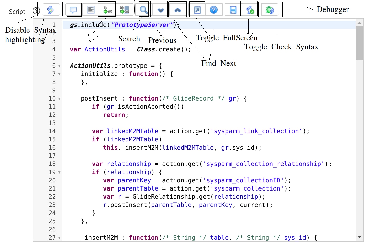
Task: Click the scrollbar down arrow
Action: (x=360, y=237)
